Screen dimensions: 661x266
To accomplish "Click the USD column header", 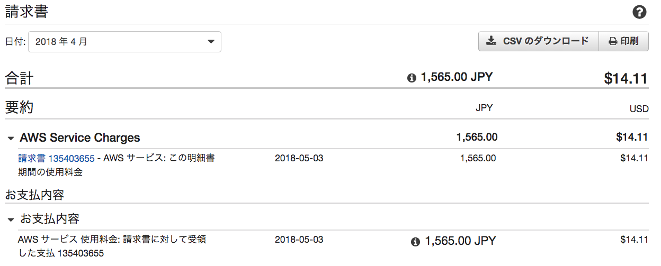I will click(639, 109).
